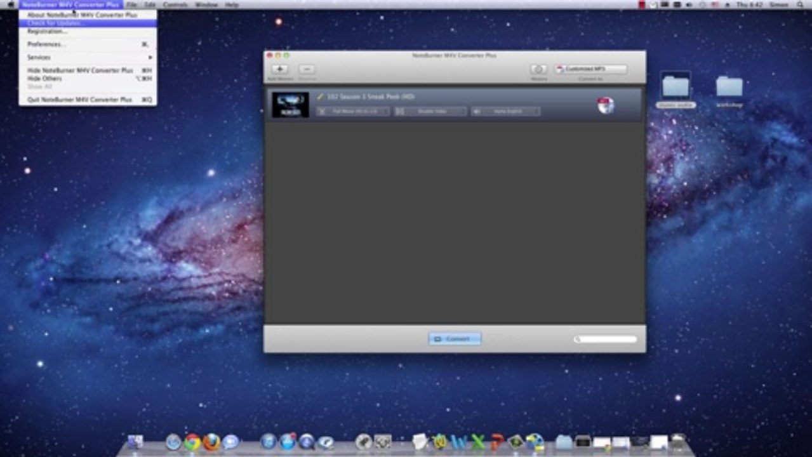Screen dimensions: 812x457
Task: Launch Google Chrome from the Dock
Action: (192, 442)
